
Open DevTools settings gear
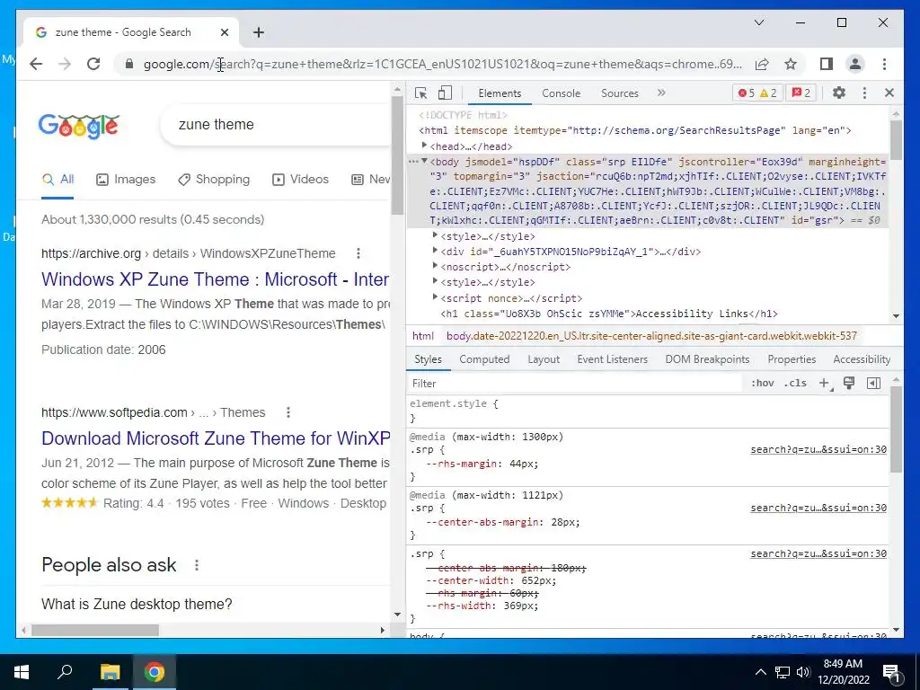(839, 93)
